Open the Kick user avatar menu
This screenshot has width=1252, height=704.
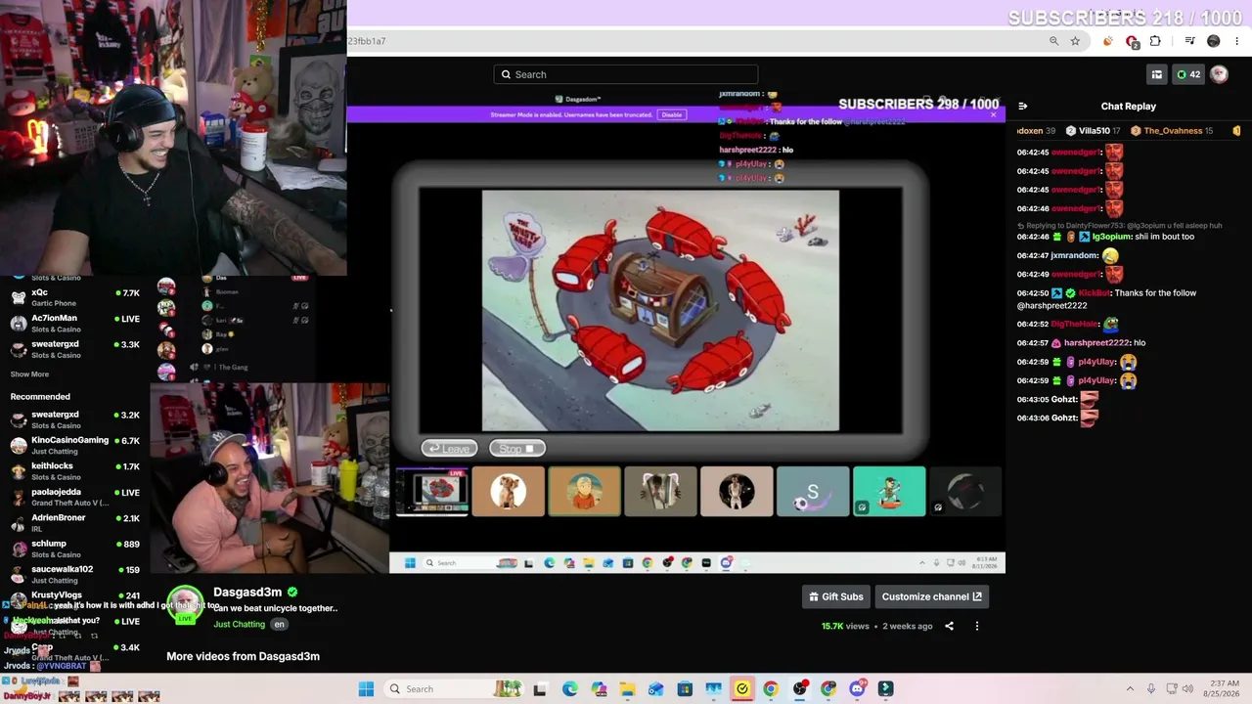click(1219, 74)
